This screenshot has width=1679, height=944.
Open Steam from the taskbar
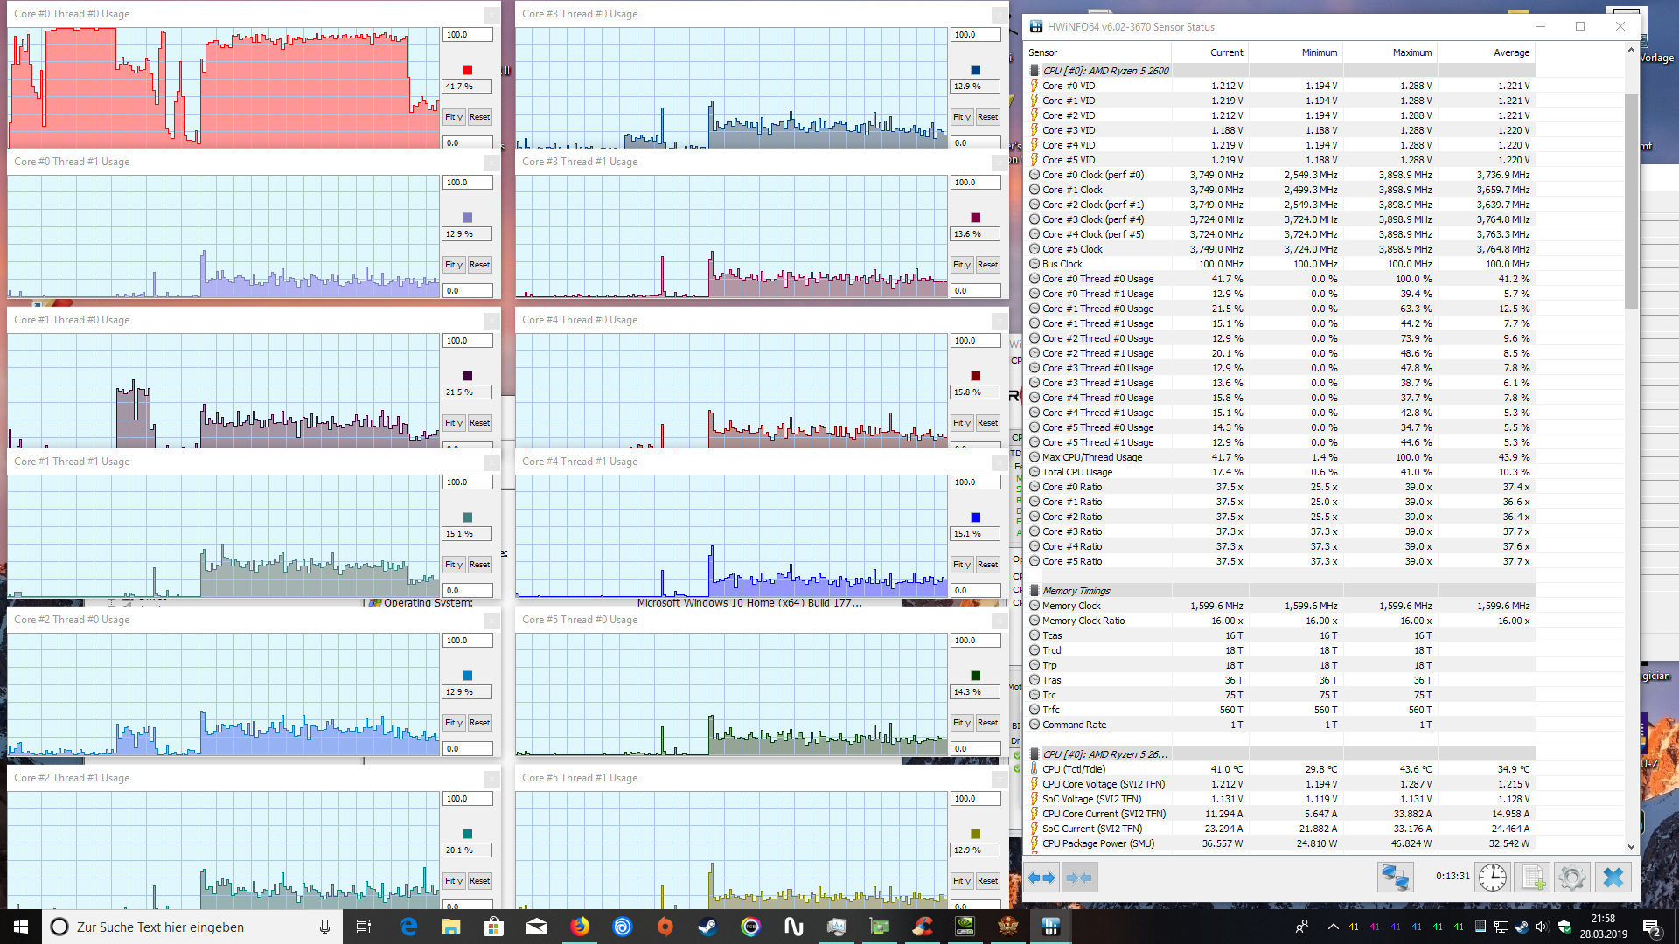click(x=708, y=927)
